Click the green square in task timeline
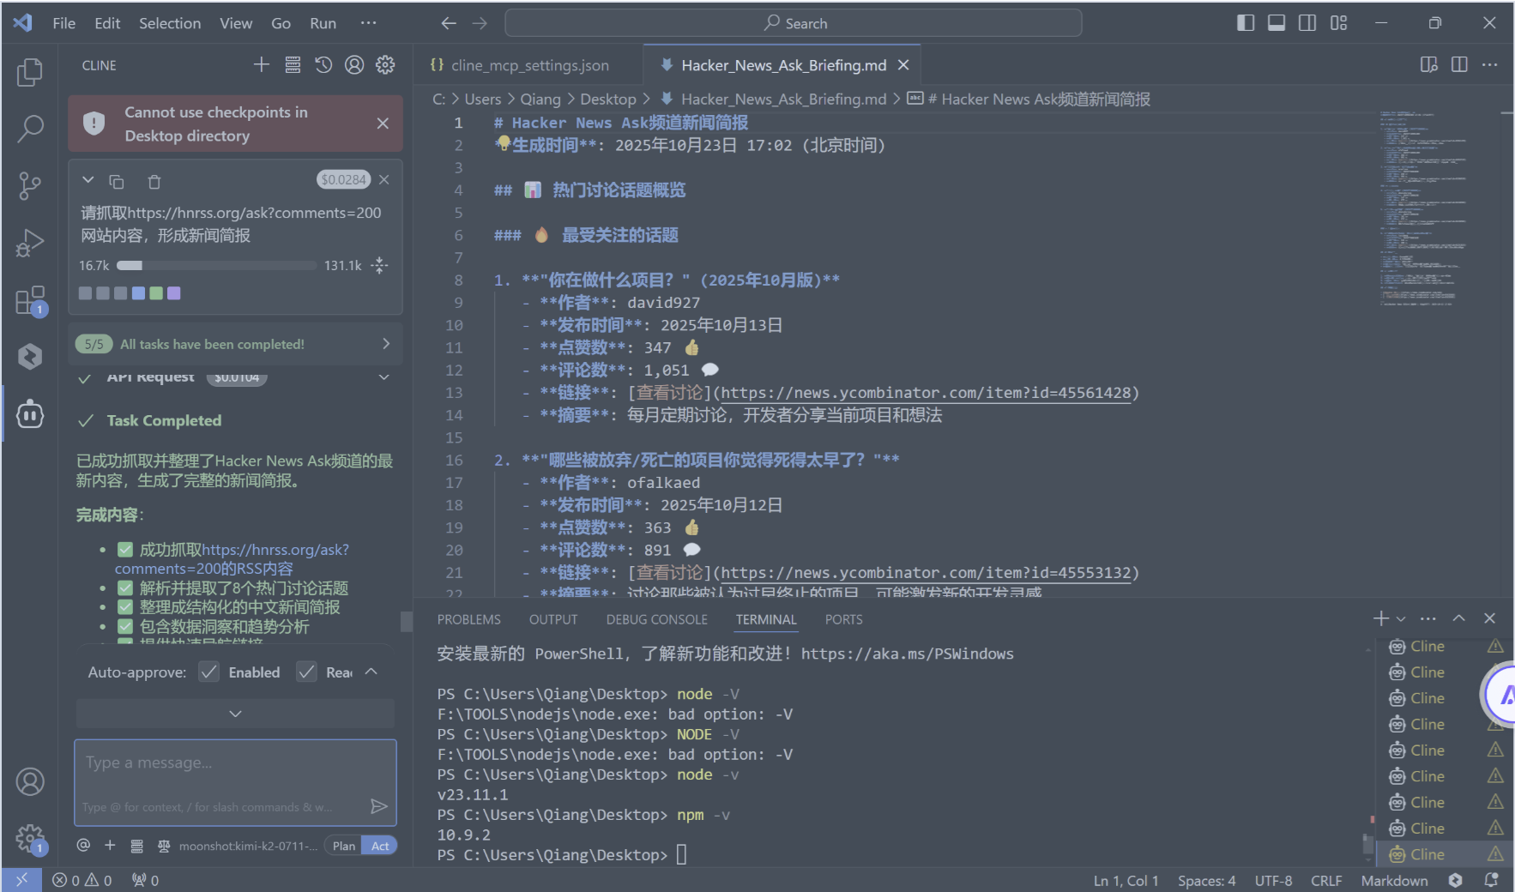The image size is (1515, 892). point(156,292)
